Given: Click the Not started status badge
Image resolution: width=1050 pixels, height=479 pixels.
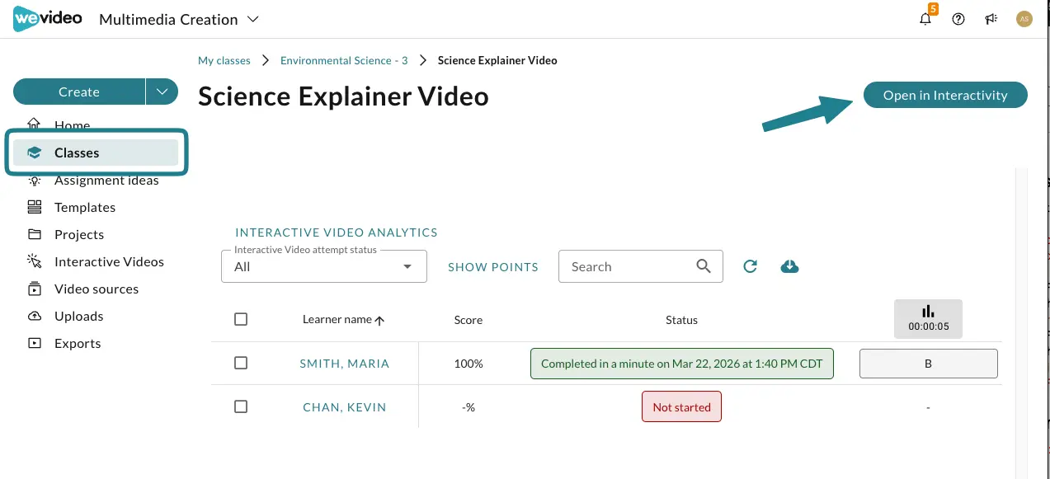Looking at the screenshot, I should pos(681,407).
